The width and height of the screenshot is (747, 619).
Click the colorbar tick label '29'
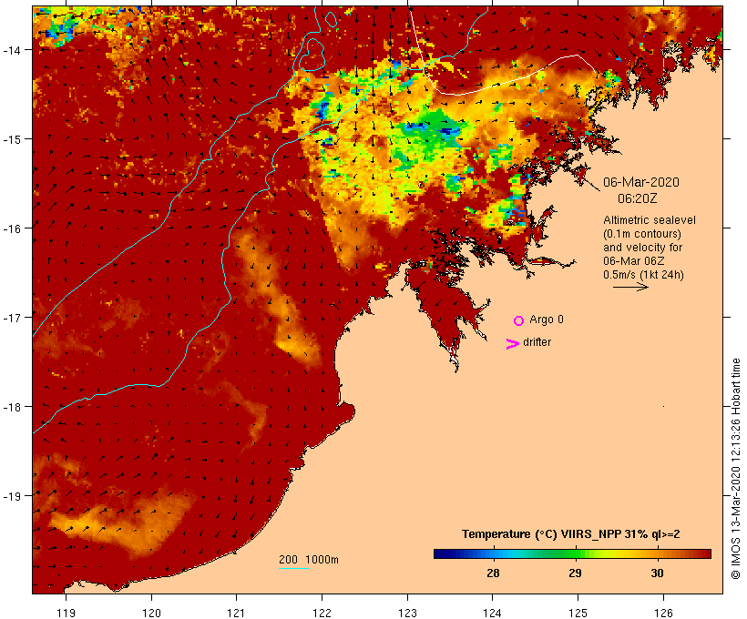coord(575,573)
